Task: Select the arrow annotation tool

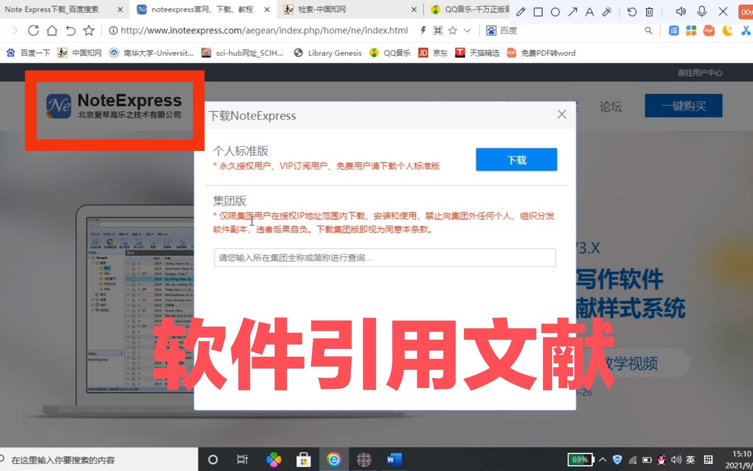Action: (573, 12)
